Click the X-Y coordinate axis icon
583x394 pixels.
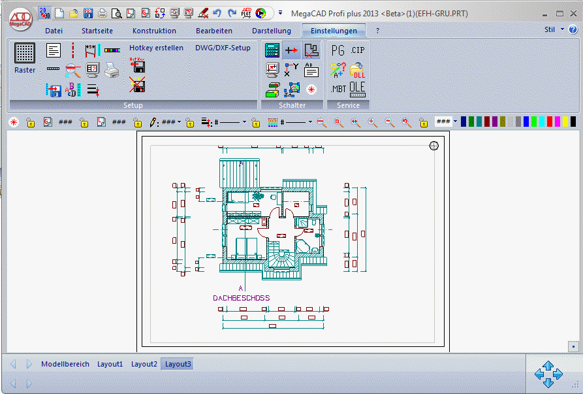pyautogui.click(x=291, y=69)
